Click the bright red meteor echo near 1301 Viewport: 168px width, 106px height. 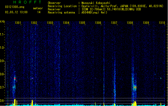tap(15, 78)
